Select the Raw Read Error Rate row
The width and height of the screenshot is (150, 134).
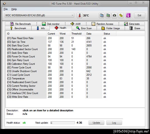pos(61,38)
